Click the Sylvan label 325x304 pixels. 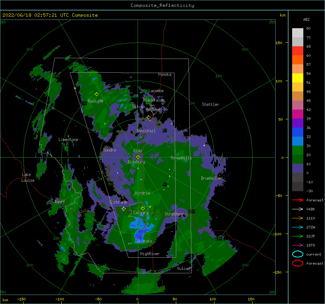(x=138, y=107)
